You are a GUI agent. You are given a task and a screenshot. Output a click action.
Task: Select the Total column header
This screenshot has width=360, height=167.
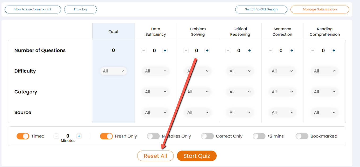pyautogui.click(x=113, y=32)
